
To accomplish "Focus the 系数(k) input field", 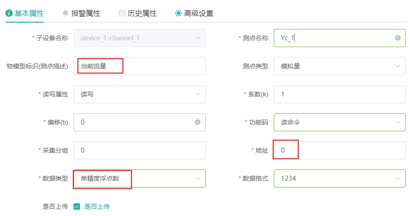I will click(339, 94).
